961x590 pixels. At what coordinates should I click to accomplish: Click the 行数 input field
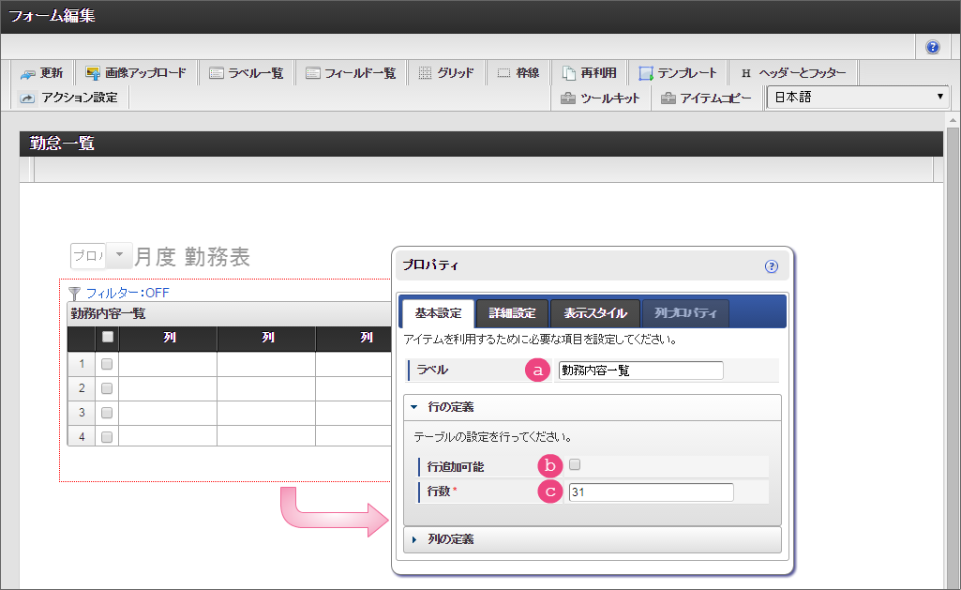(651, 492)
